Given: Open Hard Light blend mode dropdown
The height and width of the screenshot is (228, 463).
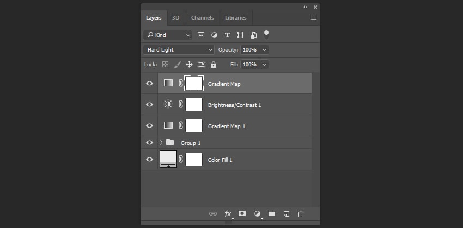Looking at the screenshot, I should click(x=179, y=50).
